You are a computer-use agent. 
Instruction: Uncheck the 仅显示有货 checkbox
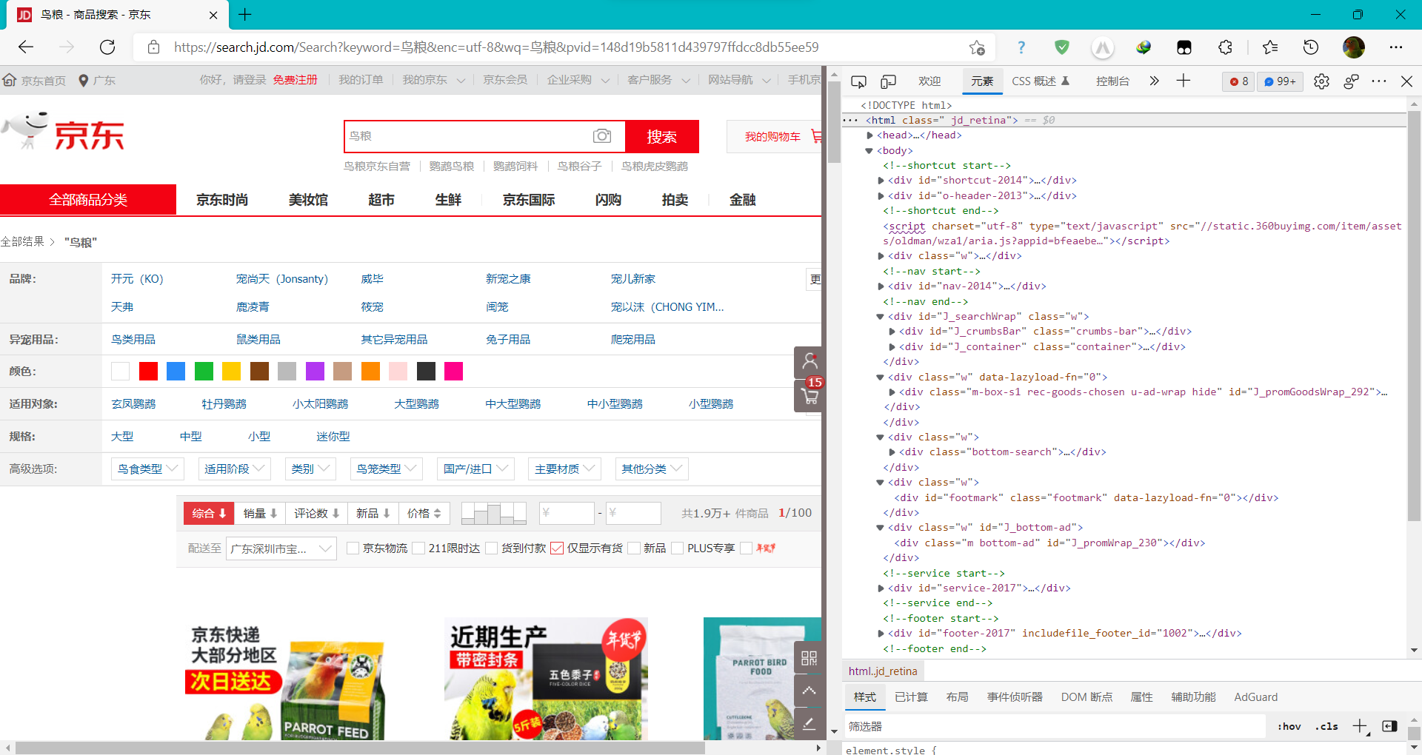557,548
